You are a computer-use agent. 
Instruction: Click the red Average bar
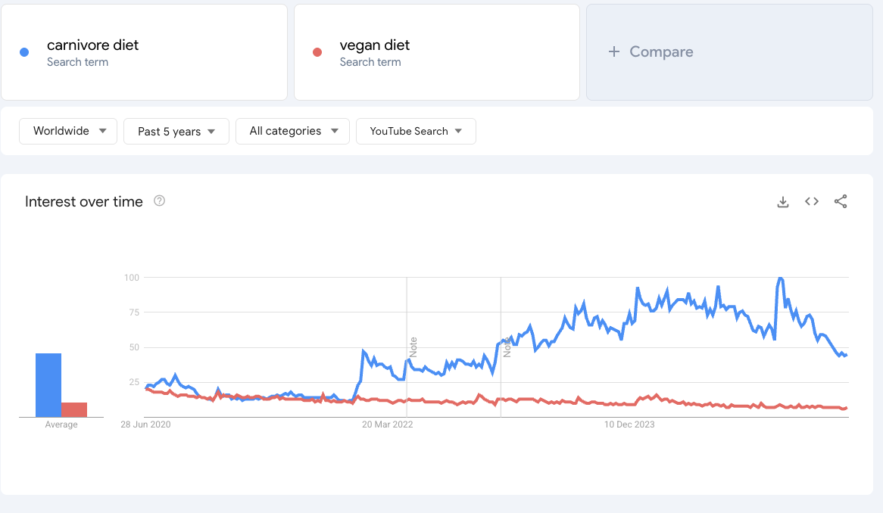pos(75,409)
